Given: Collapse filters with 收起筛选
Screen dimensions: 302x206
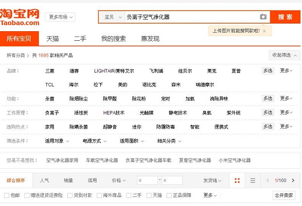Looking at the screenshot, I should pyautogui.click(x=284, y=55).
